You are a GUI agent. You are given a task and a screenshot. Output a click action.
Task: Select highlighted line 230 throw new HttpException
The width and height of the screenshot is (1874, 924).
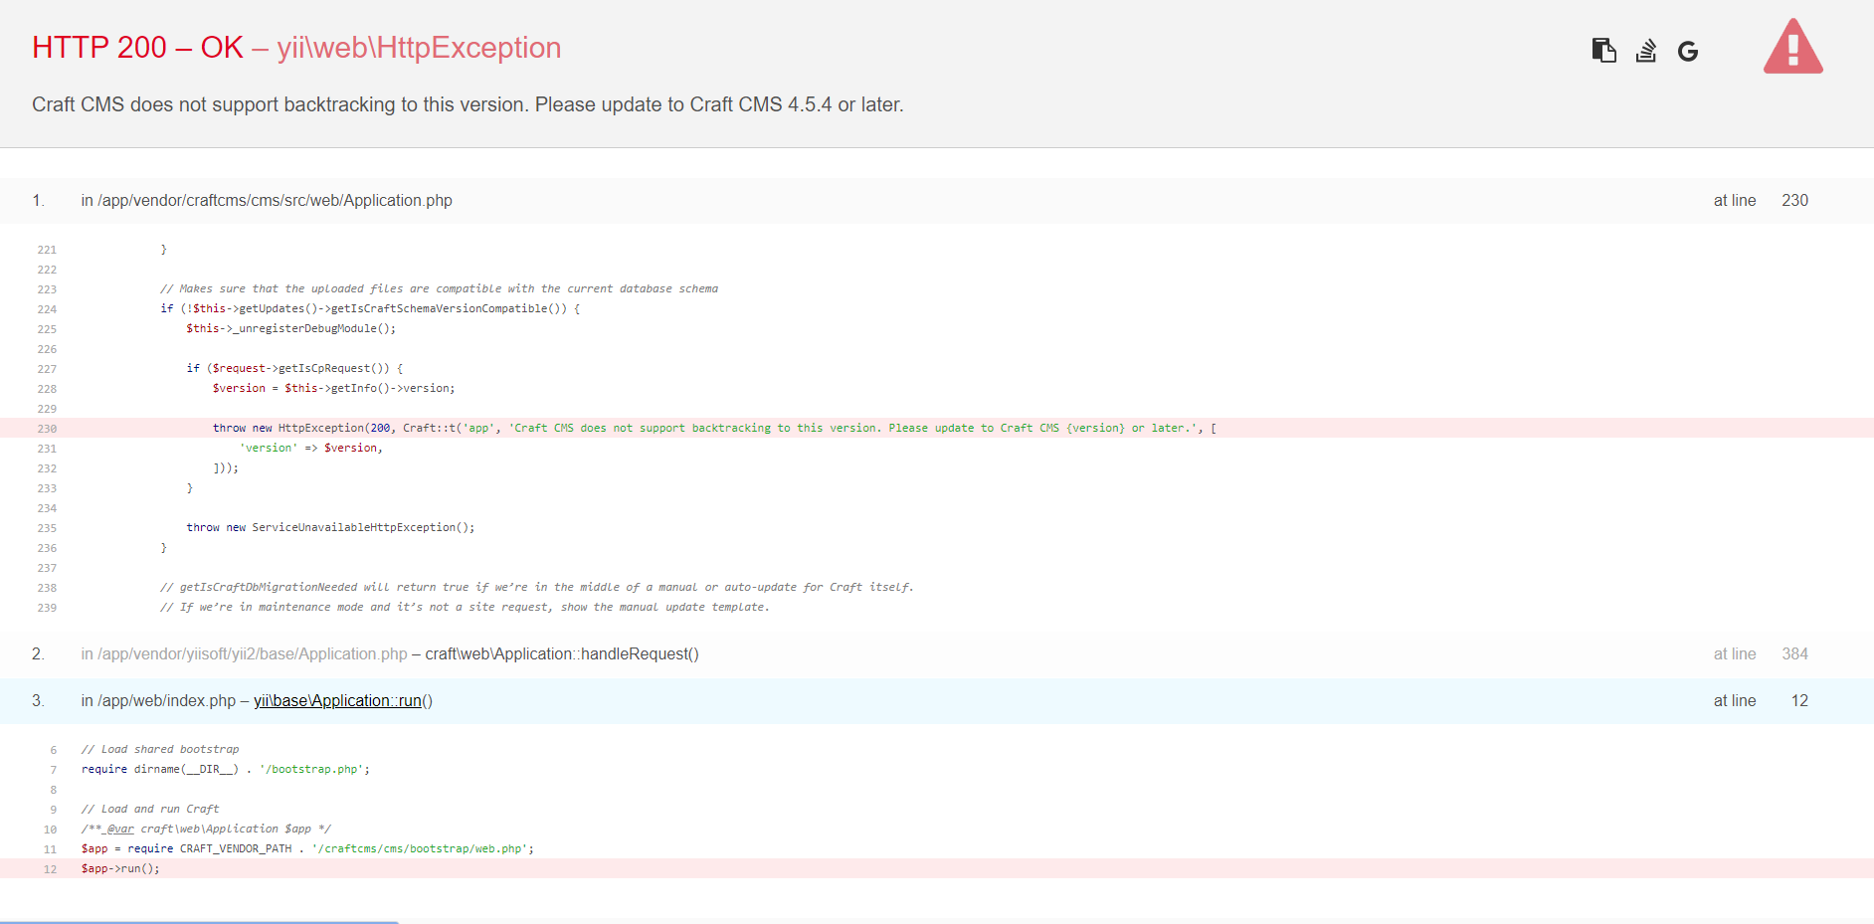pyautogui.click(x=696, y=428)
